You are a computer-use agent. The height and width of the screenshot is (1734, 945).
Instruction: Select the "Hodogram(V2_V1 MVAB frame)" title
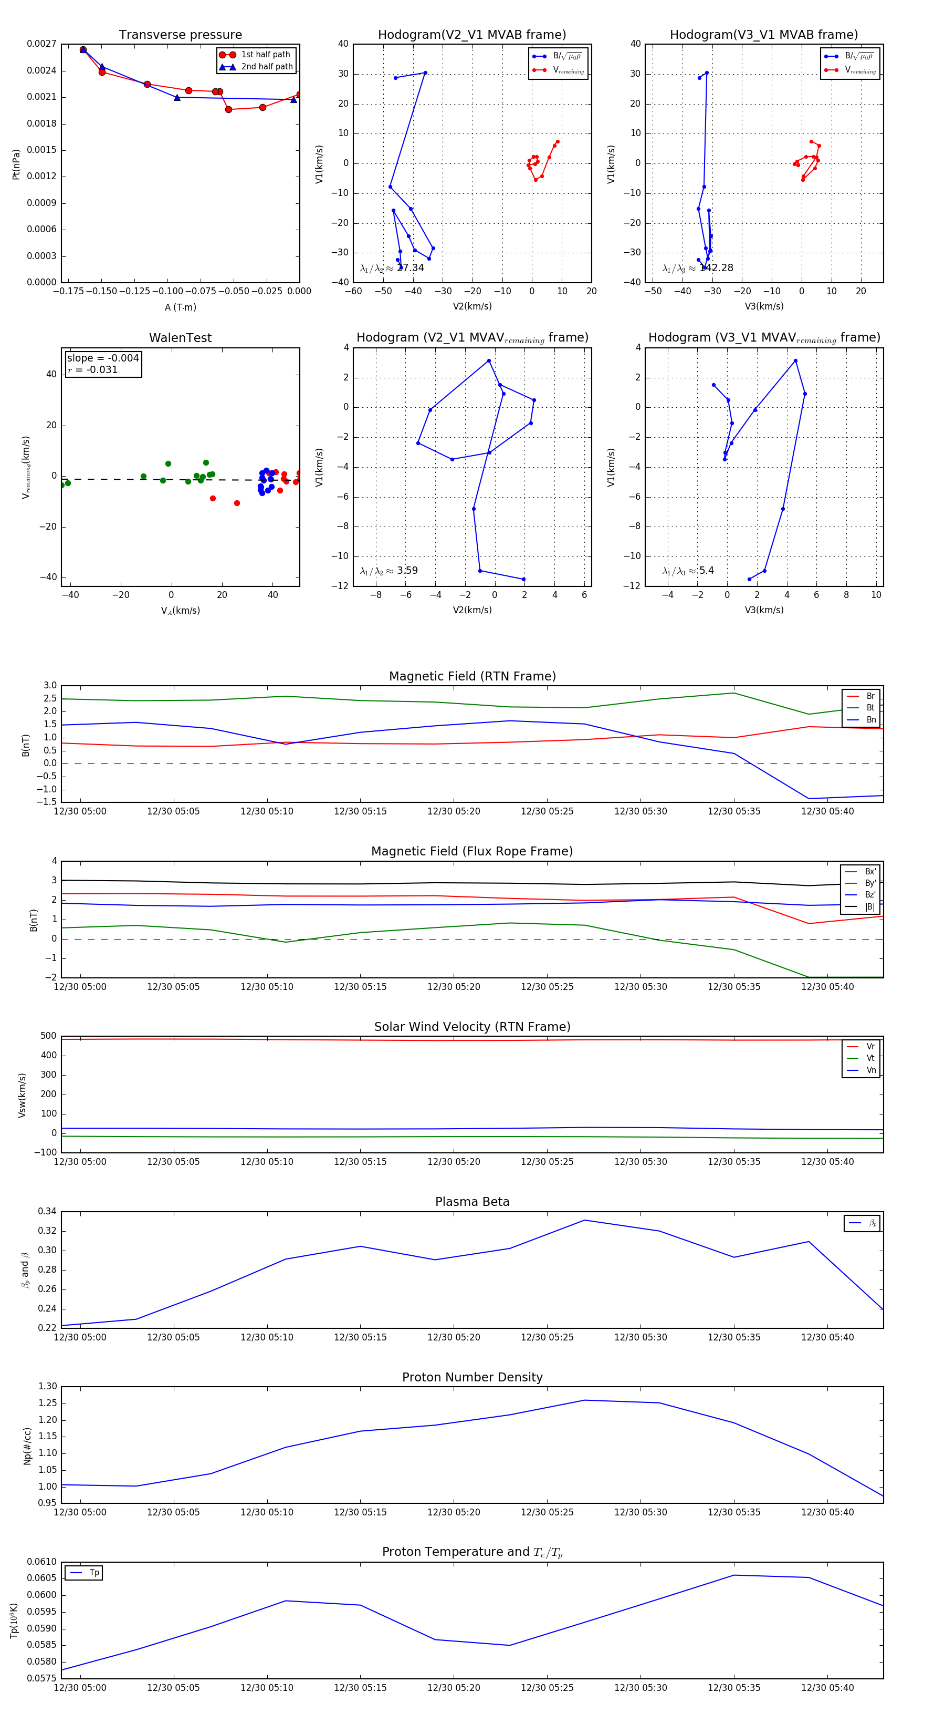pos(472,35)
